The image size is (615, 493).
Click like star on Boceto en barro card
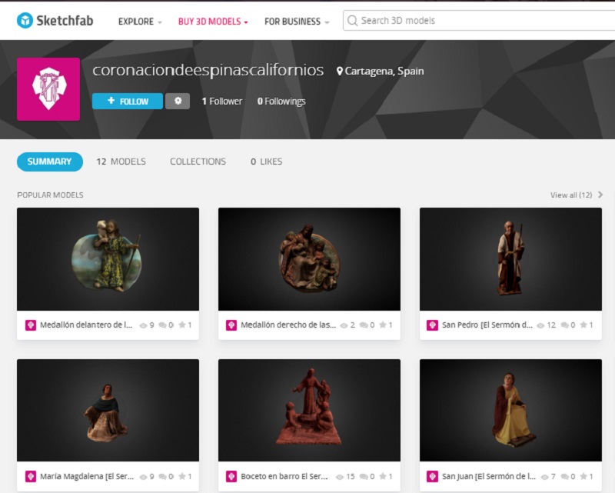pyautogui.click(x=383, y=476)
